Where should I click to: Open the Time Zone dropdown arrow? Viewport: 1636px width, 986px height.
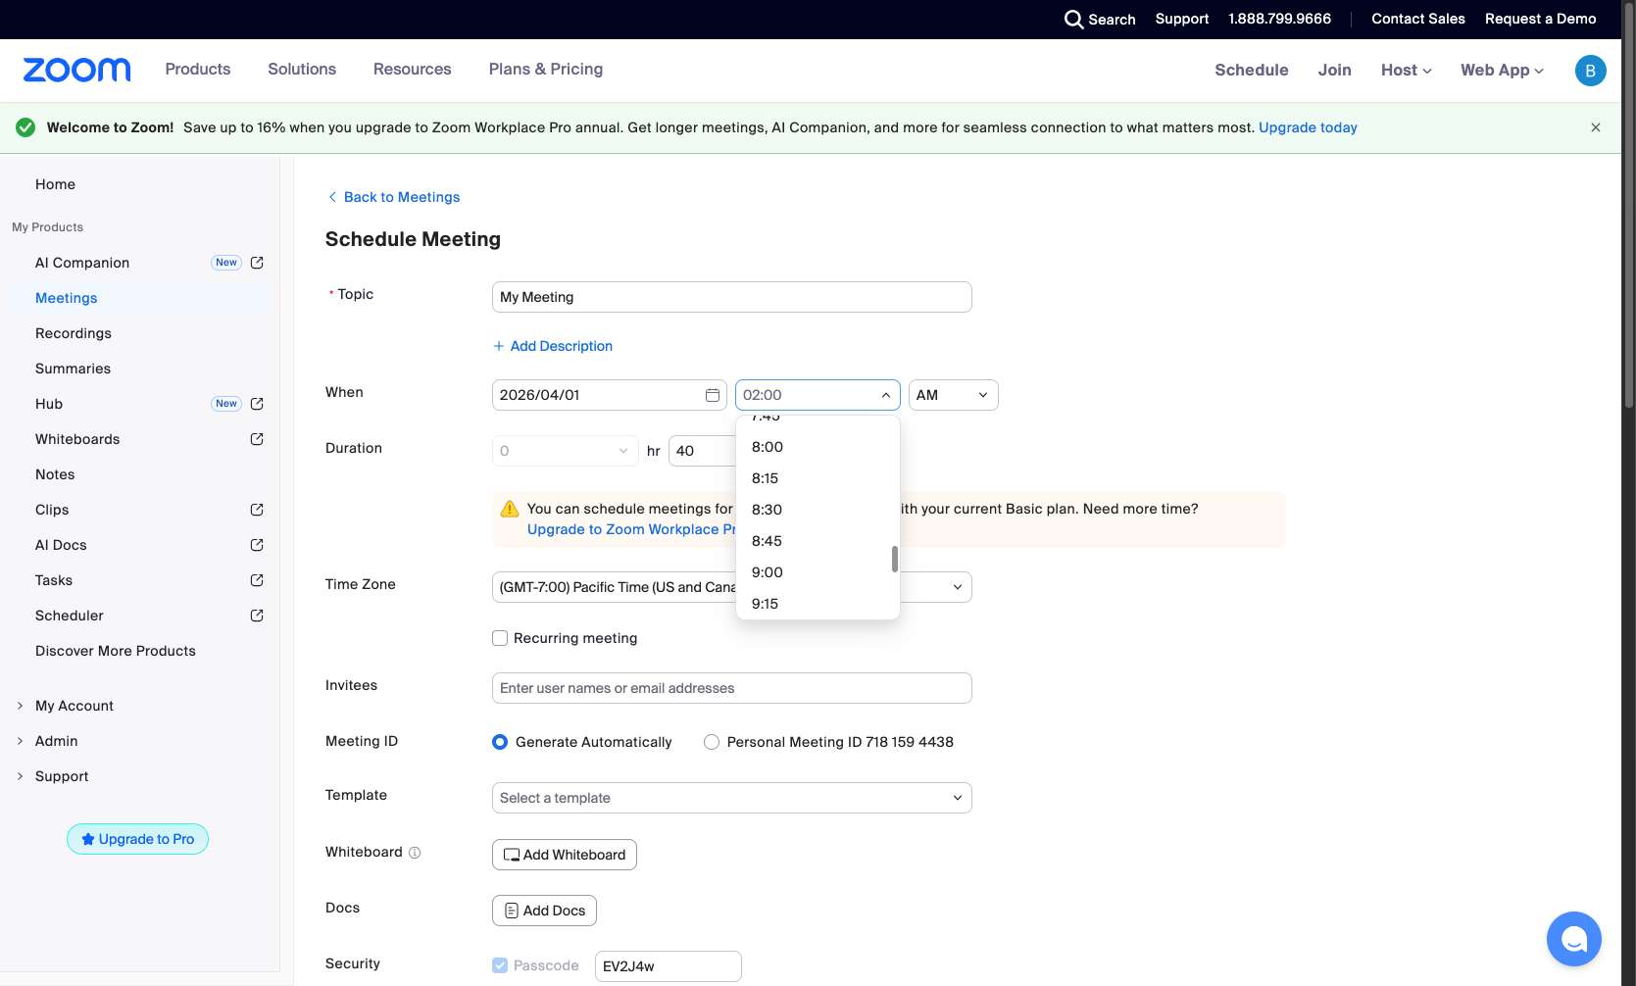click(x=958, y=587)
